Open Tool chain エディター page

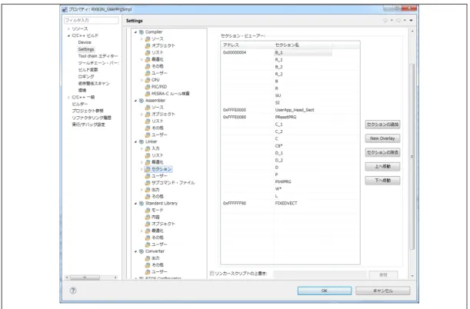click(98, 56)
